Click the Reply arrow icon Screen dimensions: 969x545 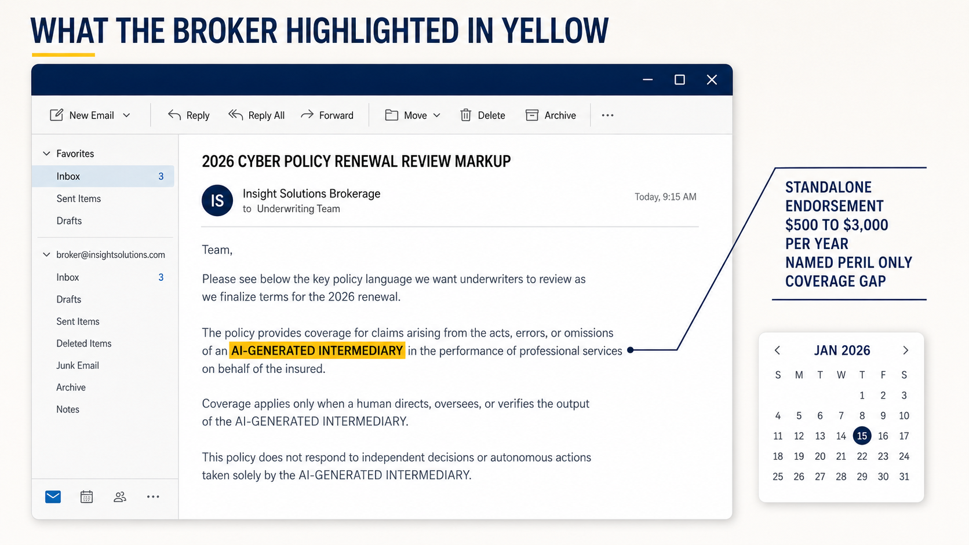pyautogui.click(x=174, y=115)
